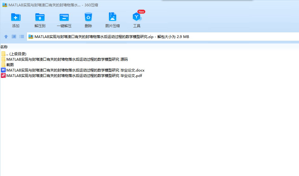299x176 pixels.
Task: Click the PDF icon of the pdf file
Action: [3, 75]
